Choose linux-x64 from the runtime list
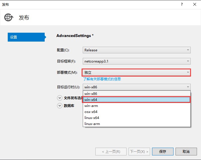Screen dimensions: 201x160 (137, 118)
